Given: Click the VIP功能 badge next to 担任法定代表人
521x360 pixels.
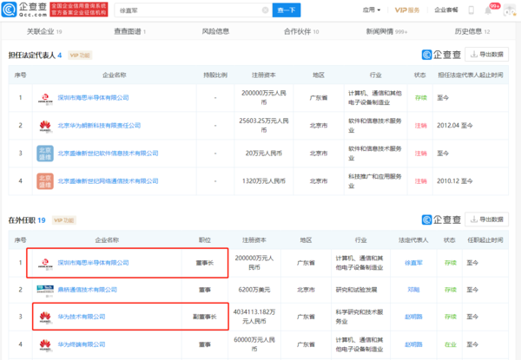Looking at the screenshot, I should (80, 56).
